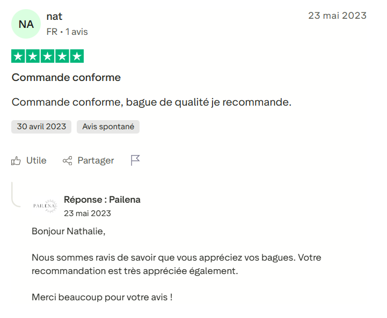The width and height of the screenshot is (387, 318).
Task: Click the Partager text label
Action: 96,160
